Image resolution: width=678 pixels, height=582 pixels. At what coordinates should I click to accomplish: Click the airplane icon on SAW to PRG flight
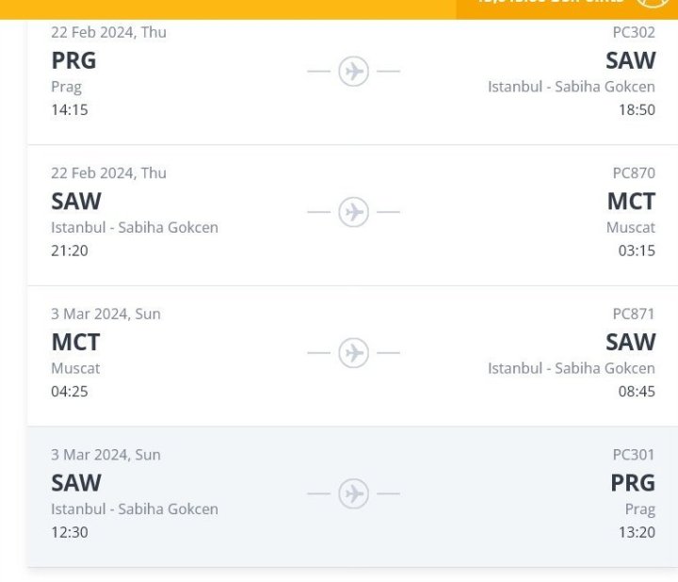[x=354, y=494]
